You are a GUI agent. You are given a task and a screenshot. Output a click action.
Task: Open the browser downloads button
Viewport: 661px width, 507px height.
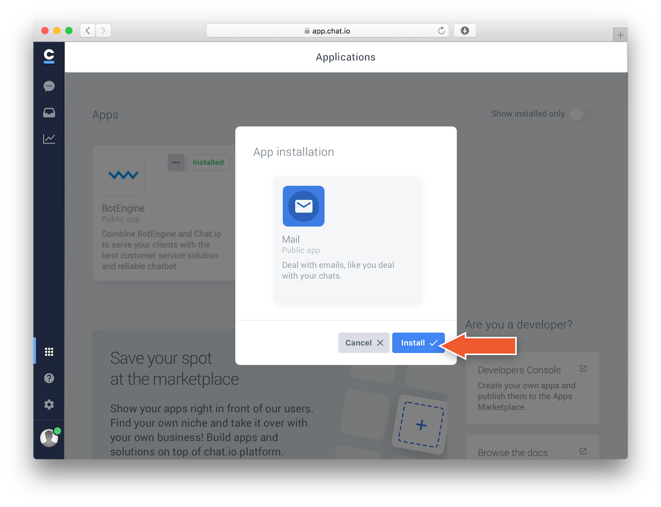pos(464,30)
